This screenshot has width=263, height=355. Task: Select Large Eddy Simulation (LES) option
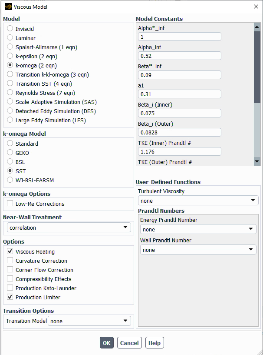tap(10, 120)
